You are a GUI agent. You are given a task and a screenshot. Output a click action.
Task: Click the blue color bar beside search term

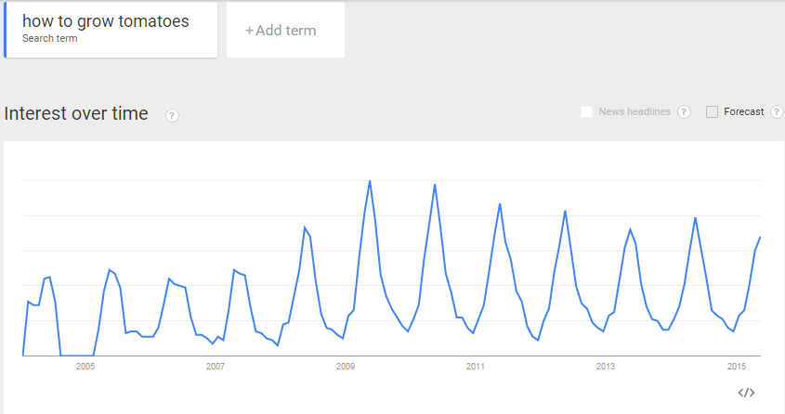click(5, 30)
